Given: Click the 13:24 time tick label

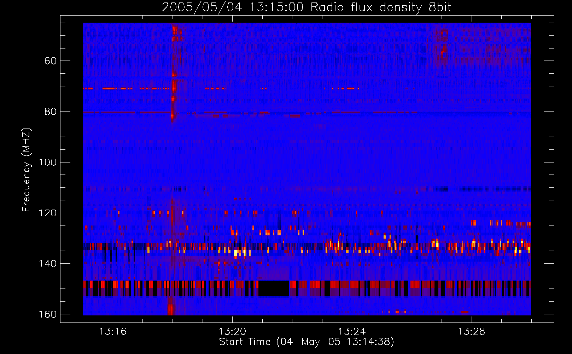Looking at the screenshot, I should click(x=352, y=332).
